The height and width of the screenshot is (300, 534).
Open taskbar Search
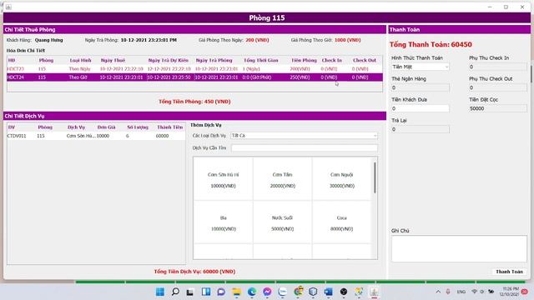175,292
